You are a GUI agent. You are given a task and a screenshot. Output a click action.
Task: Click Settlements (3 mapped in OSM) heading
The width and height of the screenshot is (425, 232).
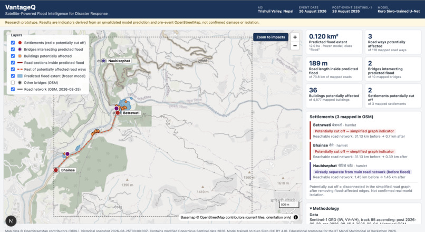click(x=341, y=117)
